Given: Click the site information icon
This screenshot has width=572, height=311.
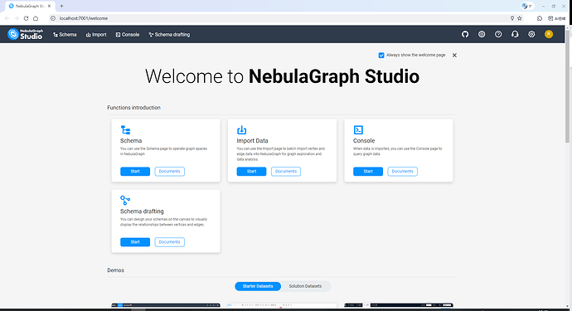Looking at the screenshot, I should click(x=53, y=18).
